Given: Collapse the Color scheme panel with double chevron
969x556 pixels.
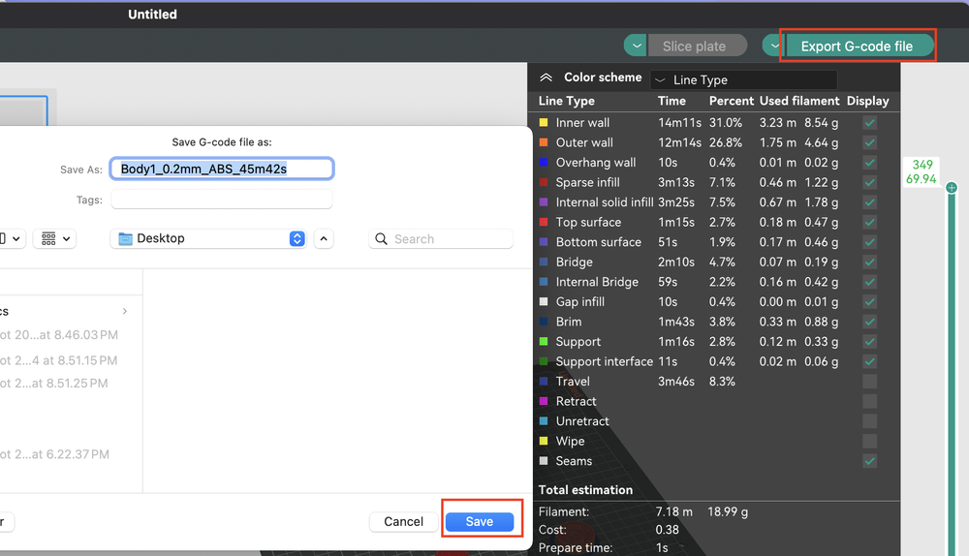Looking at the screenshot, I should (546, 77).
